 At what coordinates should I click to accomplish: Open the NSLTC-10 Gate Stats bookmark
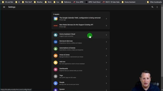(x=111, y=2)
